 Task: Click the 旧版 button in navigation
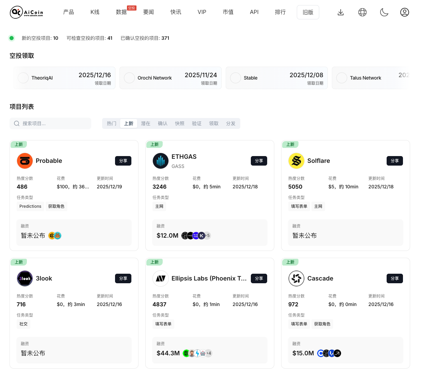(x=308, y=12)
